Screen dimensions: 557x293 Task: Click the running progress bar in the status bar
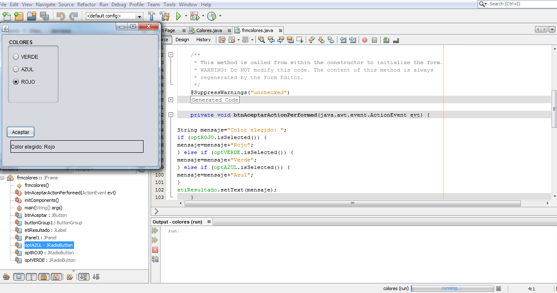point(452,288)
